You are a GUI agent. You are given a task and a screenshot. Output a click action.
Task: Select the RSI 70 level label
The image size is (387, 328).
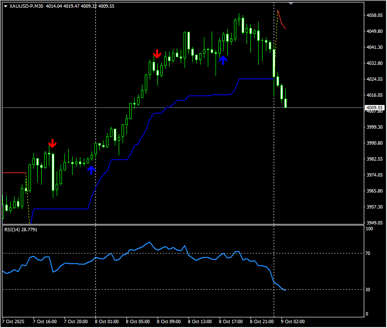[x=367, y=253]
